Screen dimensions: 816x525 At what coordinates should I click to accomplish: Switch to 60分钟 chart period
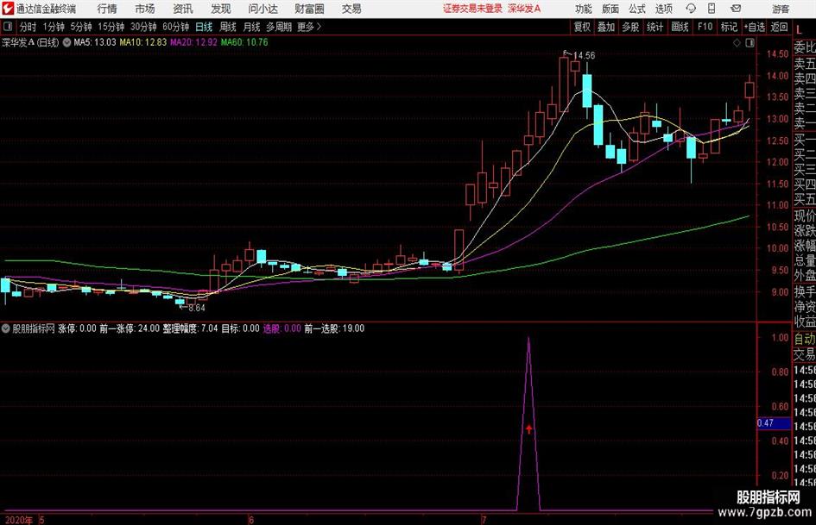click(175, 27)
